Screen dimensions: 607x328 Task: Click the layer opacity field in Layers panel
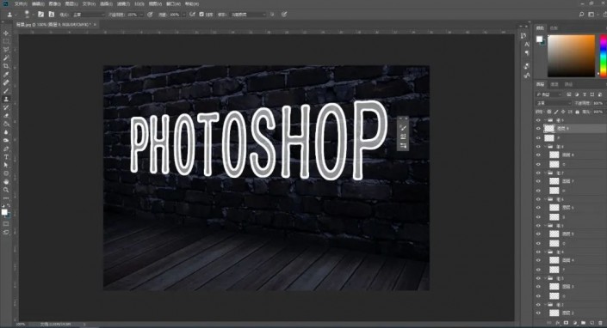(x=598, y=103)
